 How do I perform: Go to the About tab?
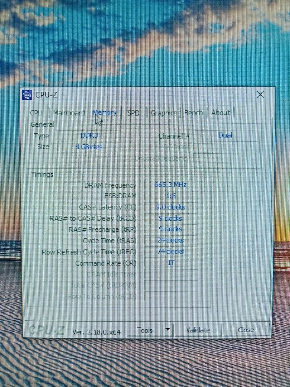(221, 113)
